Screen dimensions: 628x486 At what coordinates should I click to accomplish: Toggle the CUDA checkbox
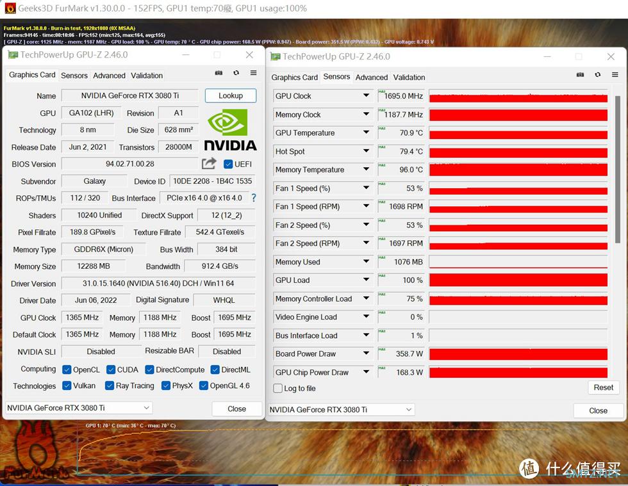pyautogui.click(x=111, y=369)
